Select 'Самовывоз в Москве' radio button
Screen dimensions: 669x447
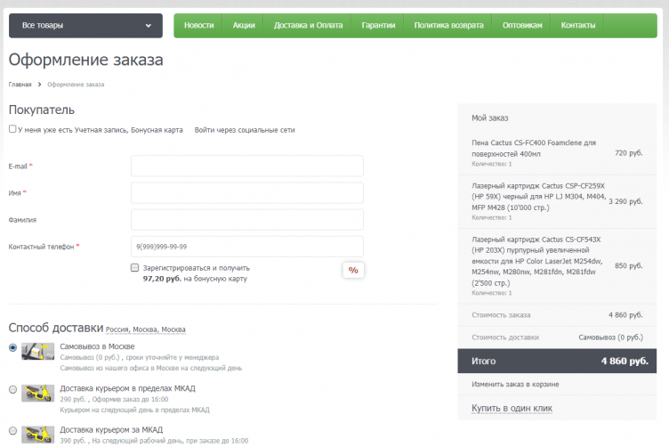pos(12,347)
